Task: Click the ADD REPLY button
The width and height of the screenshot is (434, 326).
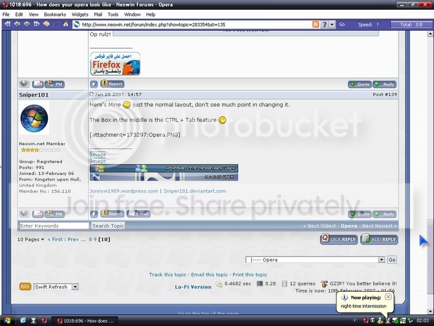Action: [x=379, y=239]
